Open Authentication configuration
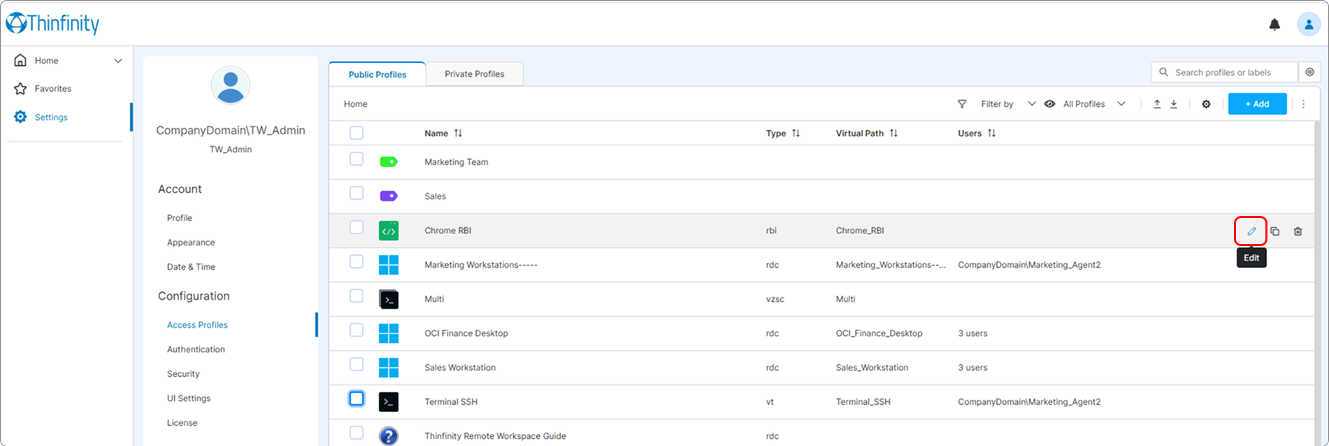1329x446 pixels. click(x=196, y=350)
